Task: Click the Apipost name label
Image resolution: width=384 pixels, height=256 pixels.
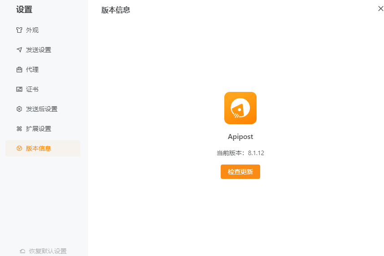Action: pyautogui.click(x=240, y=137)
